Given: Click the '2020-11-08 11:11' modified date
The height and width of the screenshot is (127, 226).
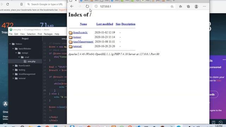Looking at the screenshot, I should tap(105, 42).
